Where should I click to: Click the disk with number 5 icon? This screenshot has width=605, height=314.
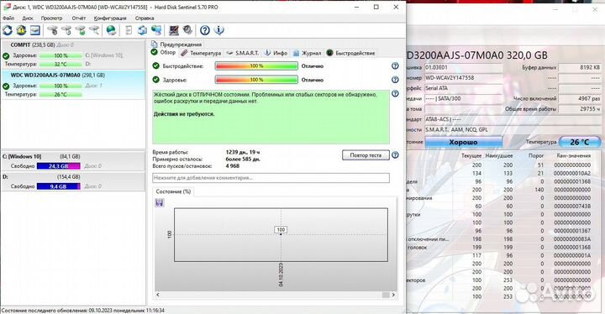[x=66, y=30]
